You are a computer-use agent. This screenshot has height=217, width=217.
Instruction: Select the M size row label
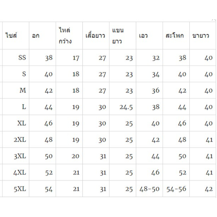23,91
